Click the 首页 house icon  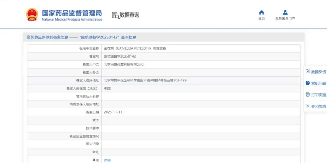point(262,12)
